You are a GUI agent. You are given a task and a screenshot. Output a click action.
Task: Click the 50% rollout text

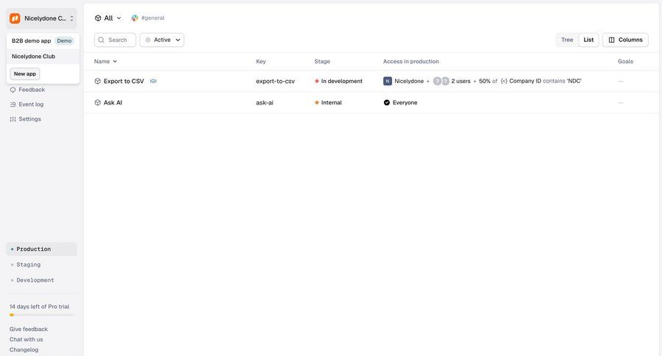pyautogui.click(x=485, y=81)
